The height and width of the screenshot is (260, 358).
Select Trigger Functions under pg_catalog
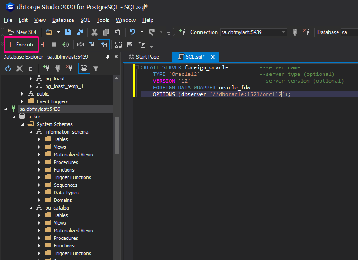(x=72, y=253)
